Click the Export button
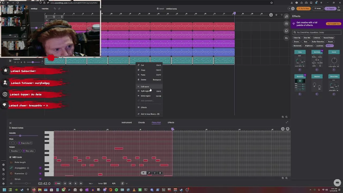This screenshot has height=193, width=343. point(331,9)
